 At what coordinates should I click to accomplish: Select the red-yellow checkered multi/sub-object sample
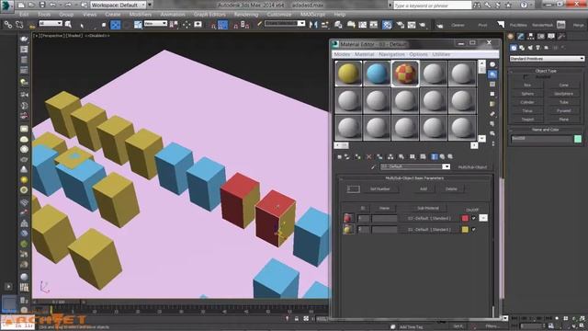click(x=405, y=74)
